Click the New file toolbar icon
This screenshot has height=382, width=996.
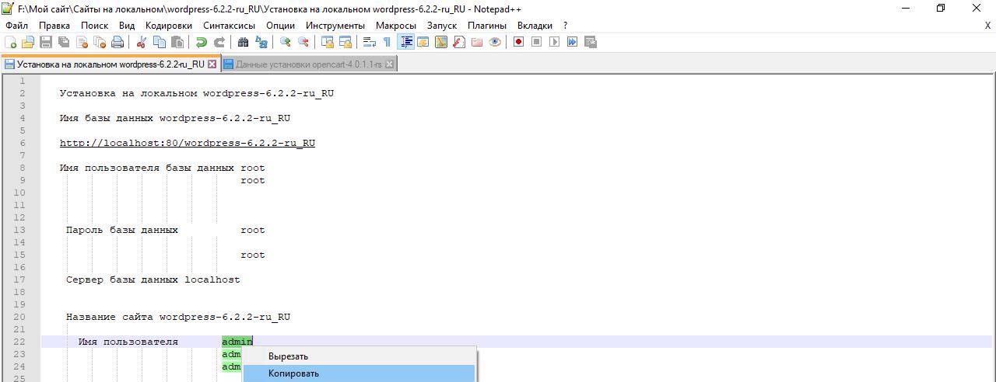[11, 43]
